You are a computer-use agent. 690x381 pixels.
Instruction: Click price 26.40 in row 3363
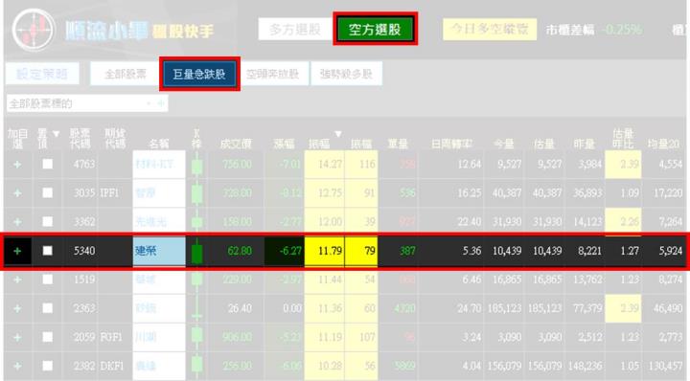coord(240,308)
